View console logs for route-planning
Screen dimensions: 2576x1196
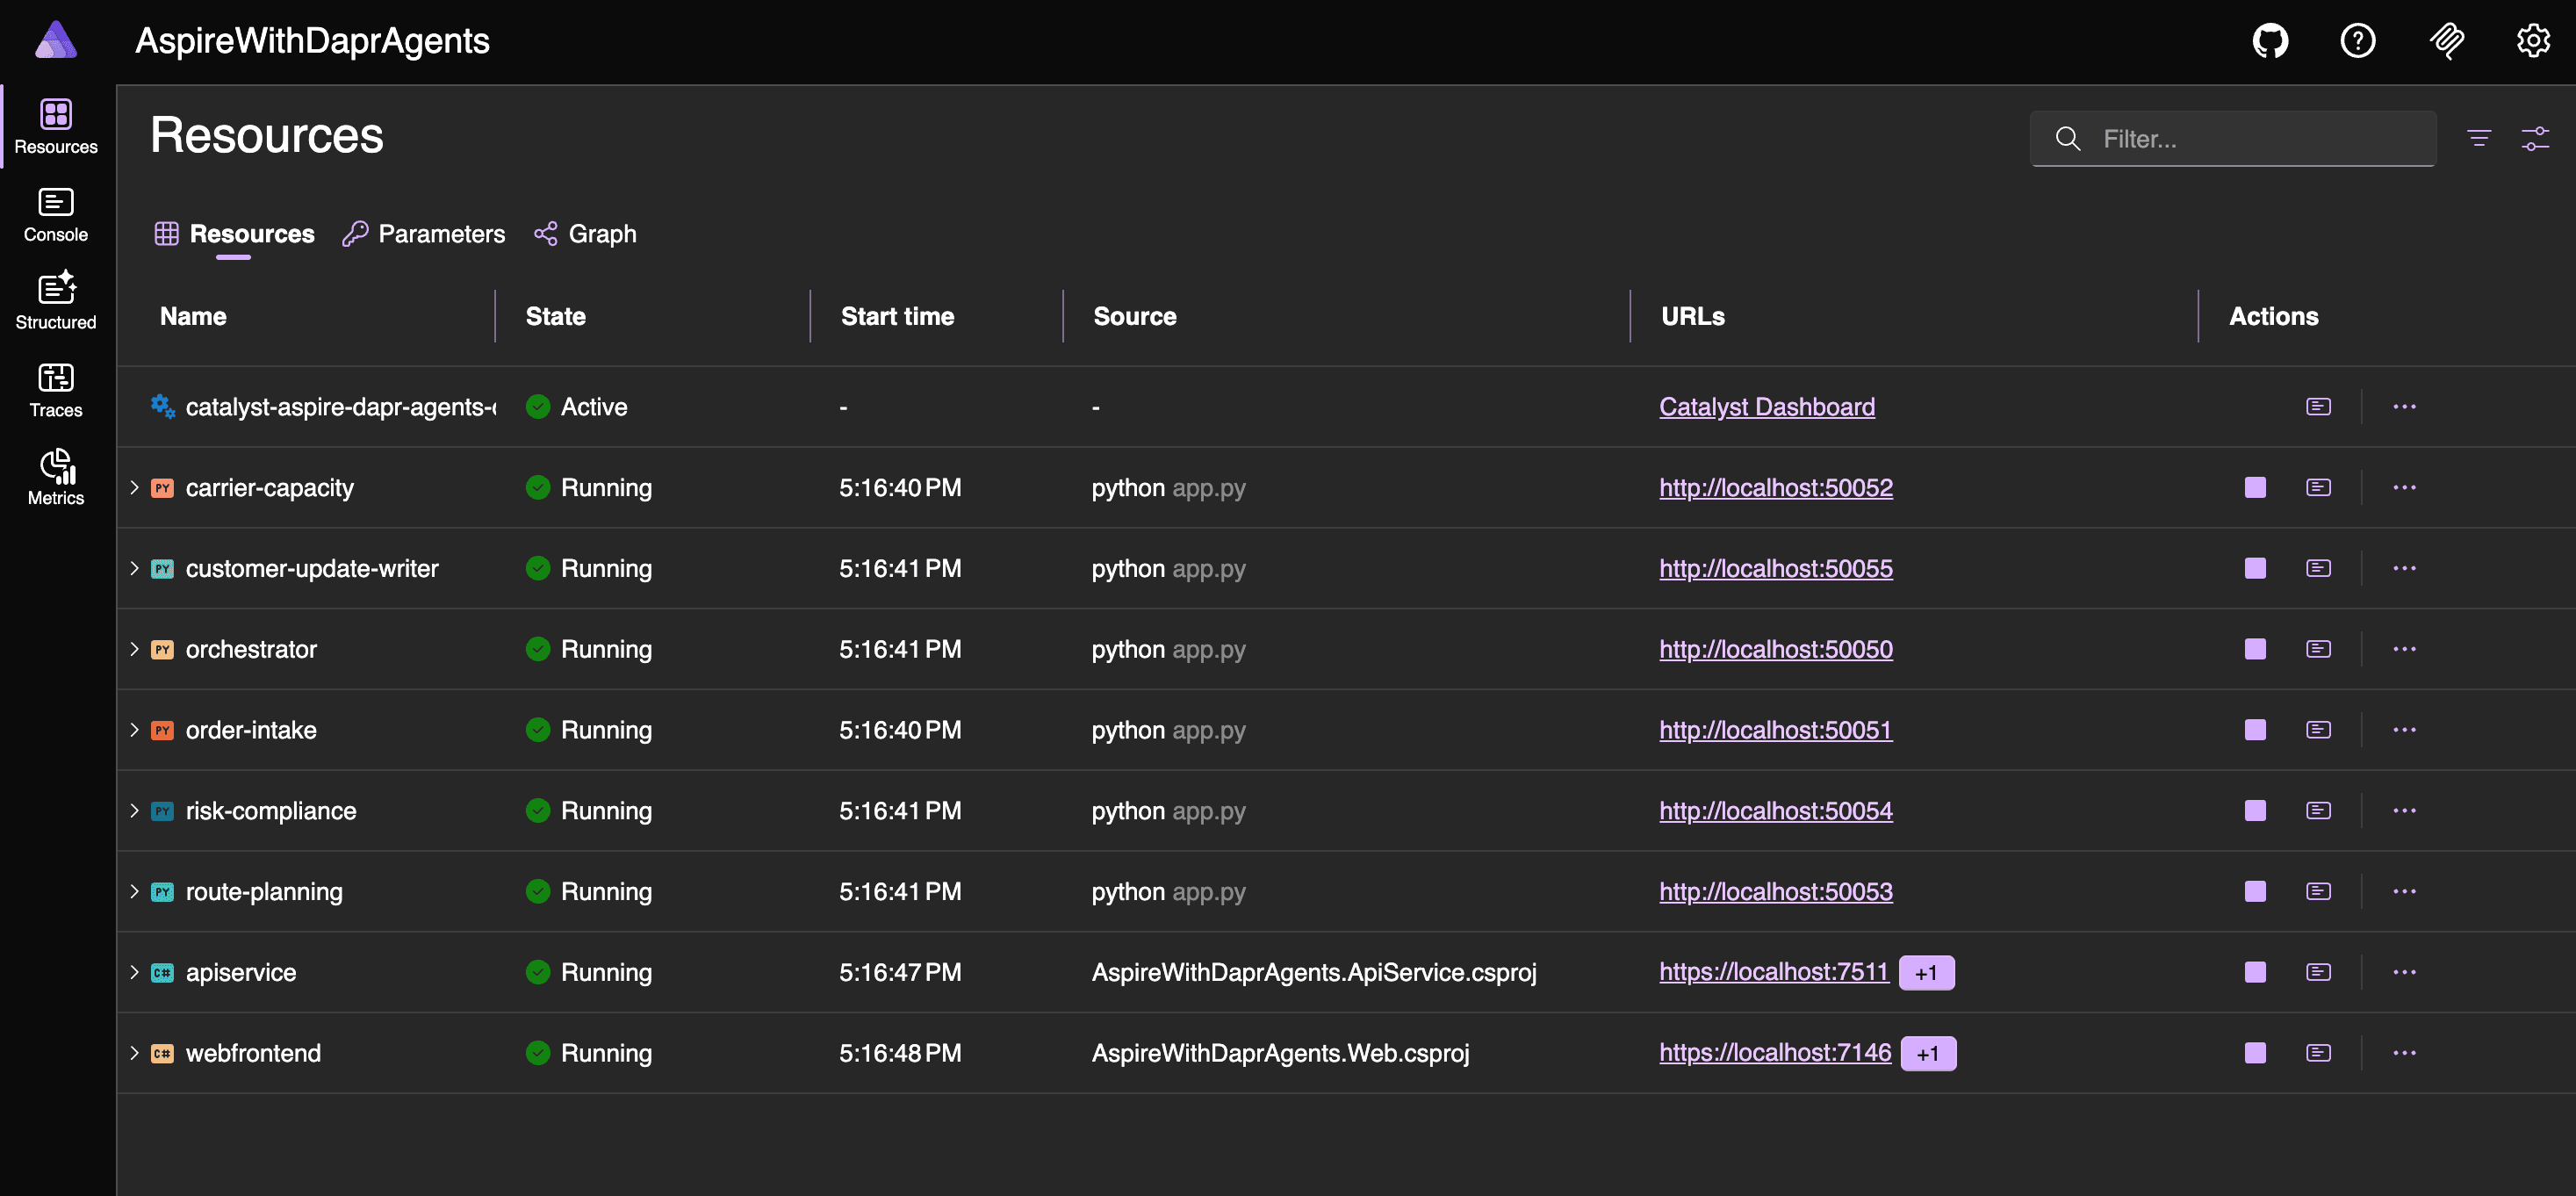2318,891
